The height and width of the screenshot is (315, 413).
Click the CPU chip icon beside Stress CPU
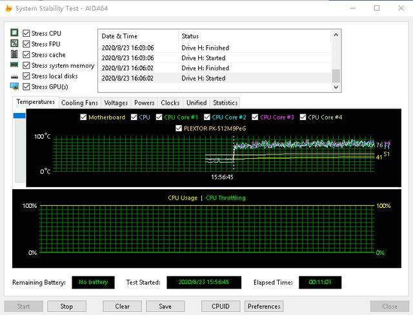tap(14, 33)
